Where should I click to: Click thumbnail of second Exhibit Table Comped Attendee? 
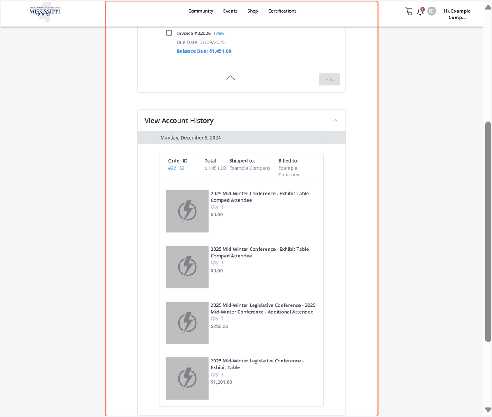[x=187, y=267]
